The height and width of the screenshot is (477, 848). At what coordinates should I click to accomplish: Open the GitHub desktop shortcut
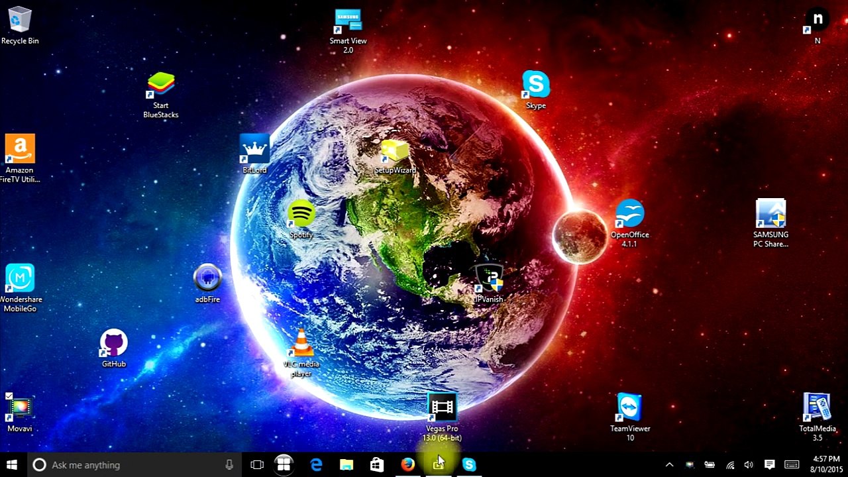tap(114, 348)
